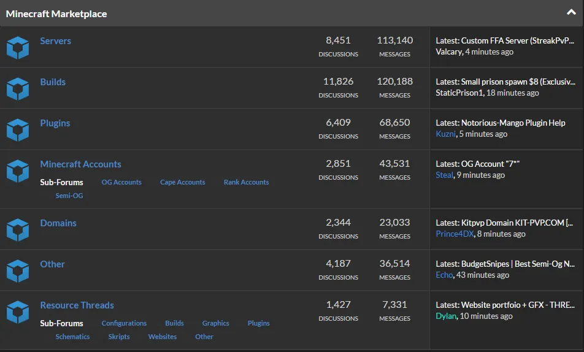Click Minecraft Accounts message count 43,531
Viewport: 584px width, 352px height.
coord(395,164)
